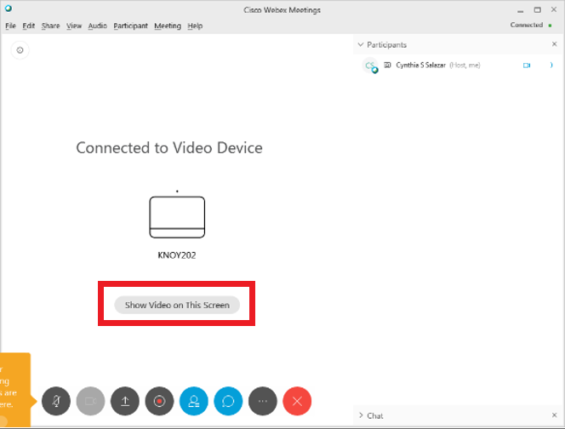Click the CS avatar of Cynthia Salazar
This screenshot has width=565, height=429.
coord(370,66)
